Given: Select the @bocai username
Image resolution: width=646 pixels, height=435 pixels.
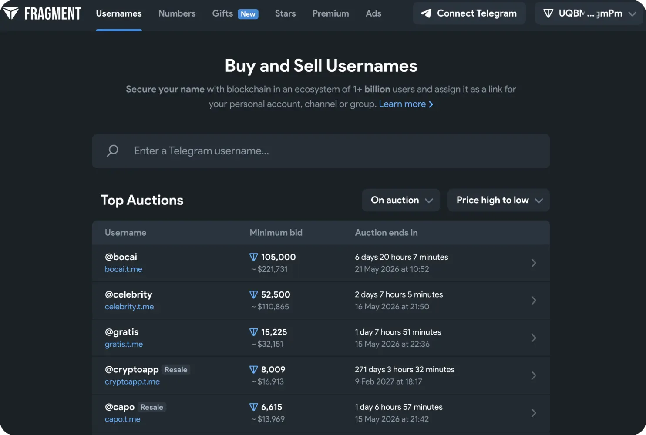Looking at the screenshot, I should click(x=121, y=257).
